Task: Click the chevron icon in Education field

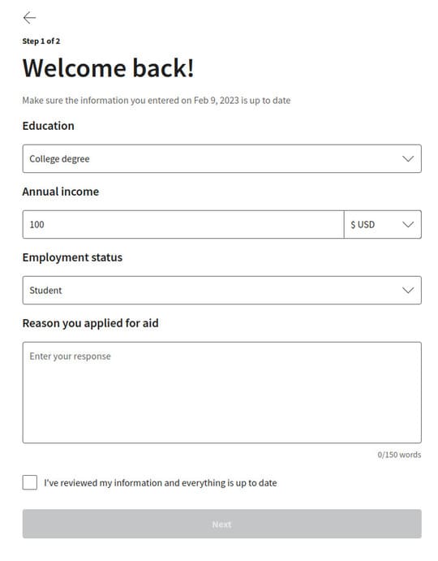Action: pos(408,158)
